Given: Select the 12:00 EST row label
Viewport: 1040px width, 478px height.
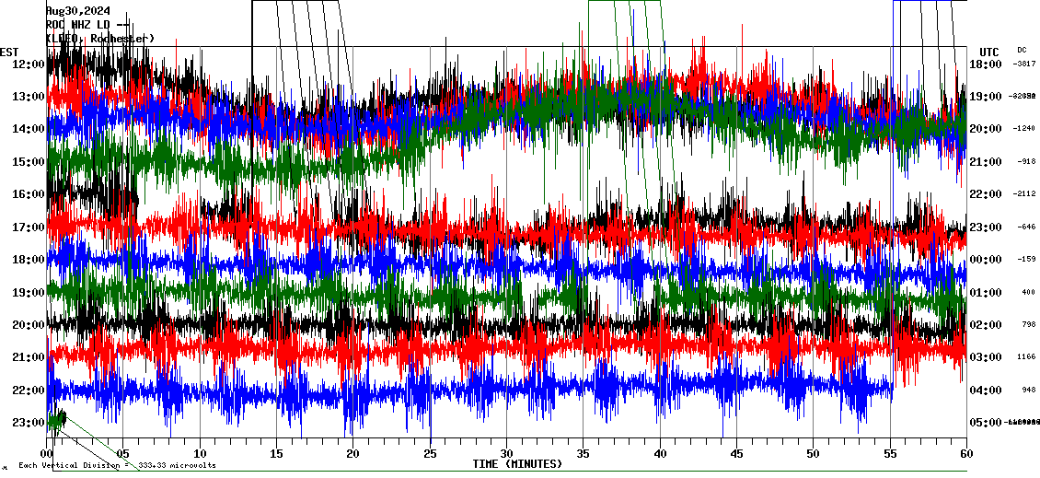Looking at the screenshot, I should pos(29,64).
